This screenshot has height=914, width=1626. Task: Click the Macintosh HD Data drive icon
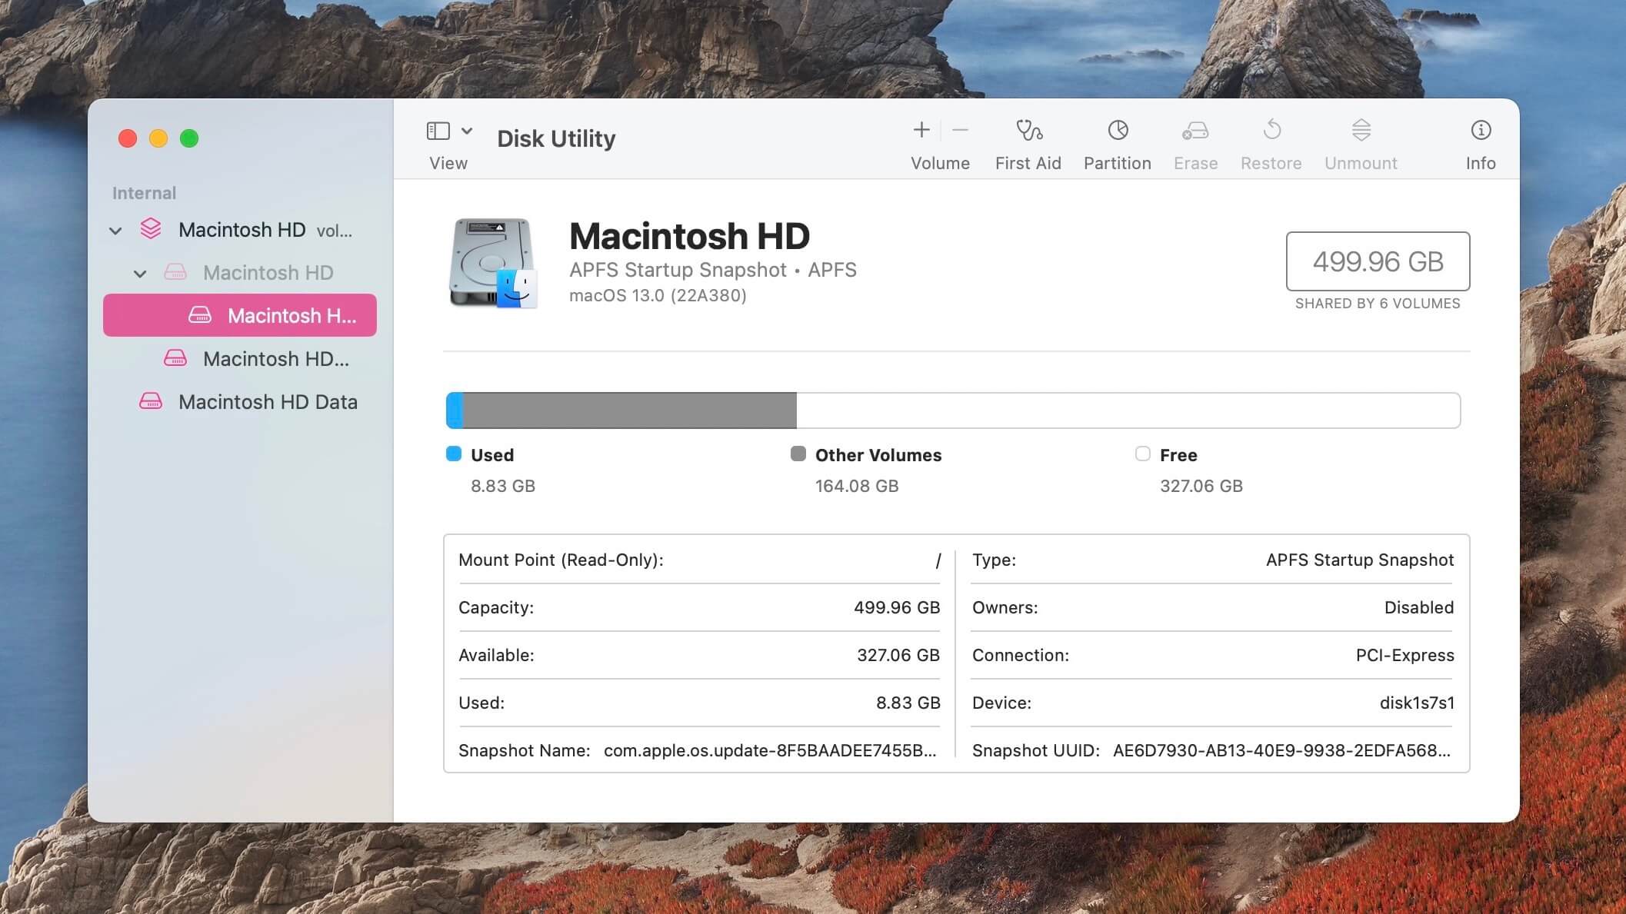pos(151,401)
